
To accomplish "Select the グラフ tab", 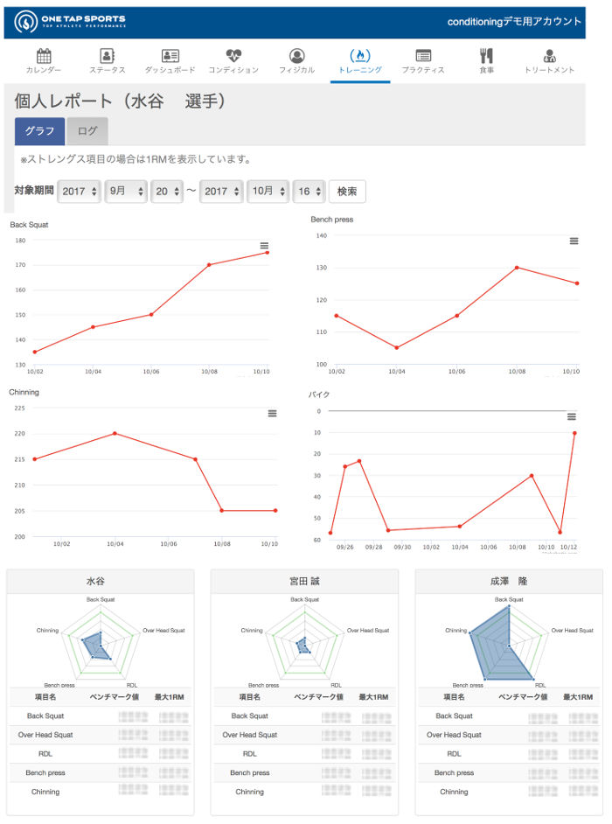I will pos(39,130).
